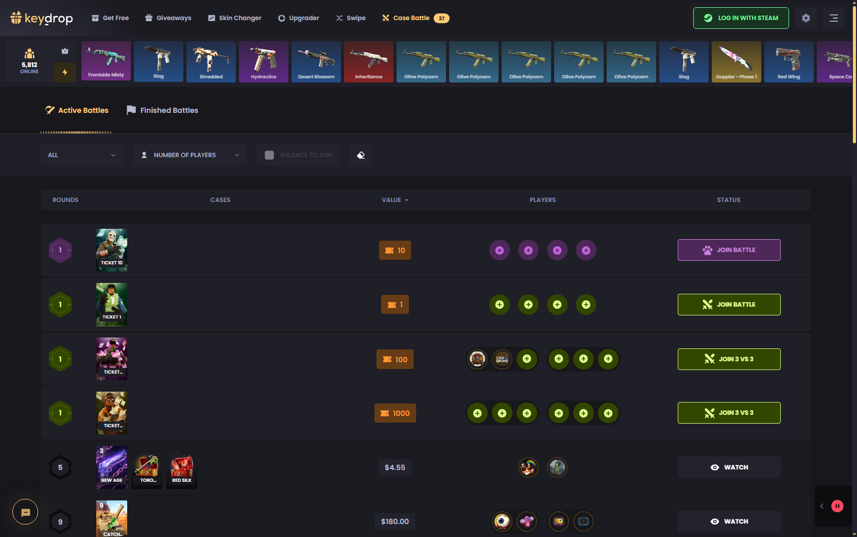
Task: Open the hamburger menu icon
Action: (x=834, y=18)
